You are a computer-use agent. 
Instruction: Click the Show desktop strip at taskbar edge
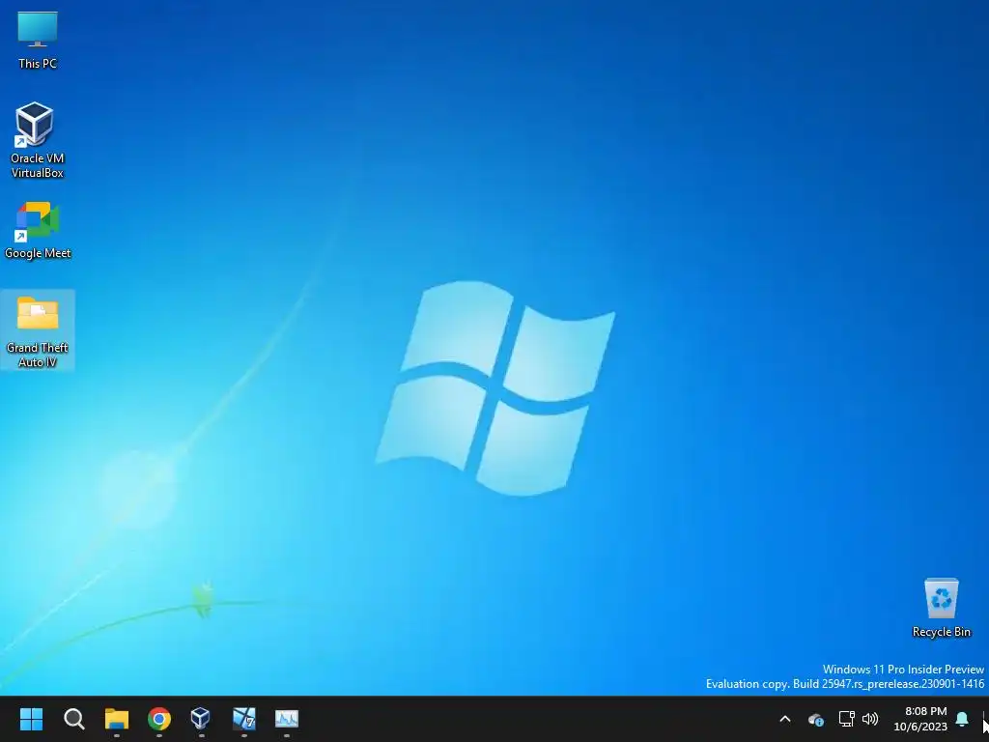984,719
